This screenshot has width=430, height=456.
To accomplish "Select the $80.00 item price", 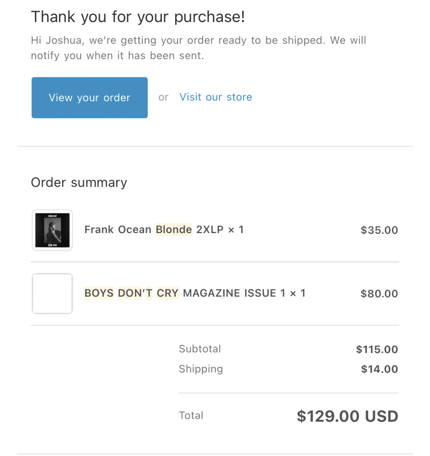I will [x=379, y=294].
